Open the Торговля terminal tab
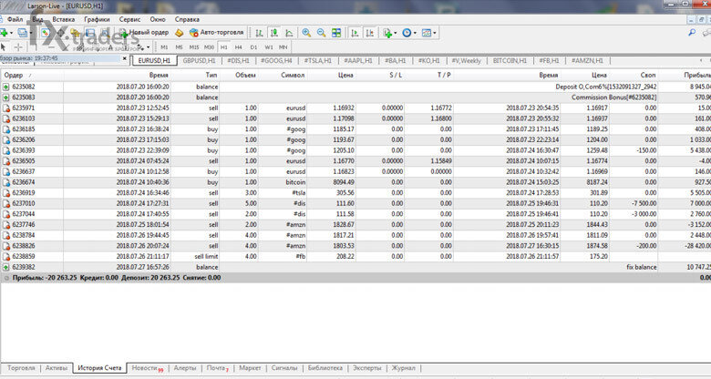This screenshot has width=711, height=379. coord(21,368)
